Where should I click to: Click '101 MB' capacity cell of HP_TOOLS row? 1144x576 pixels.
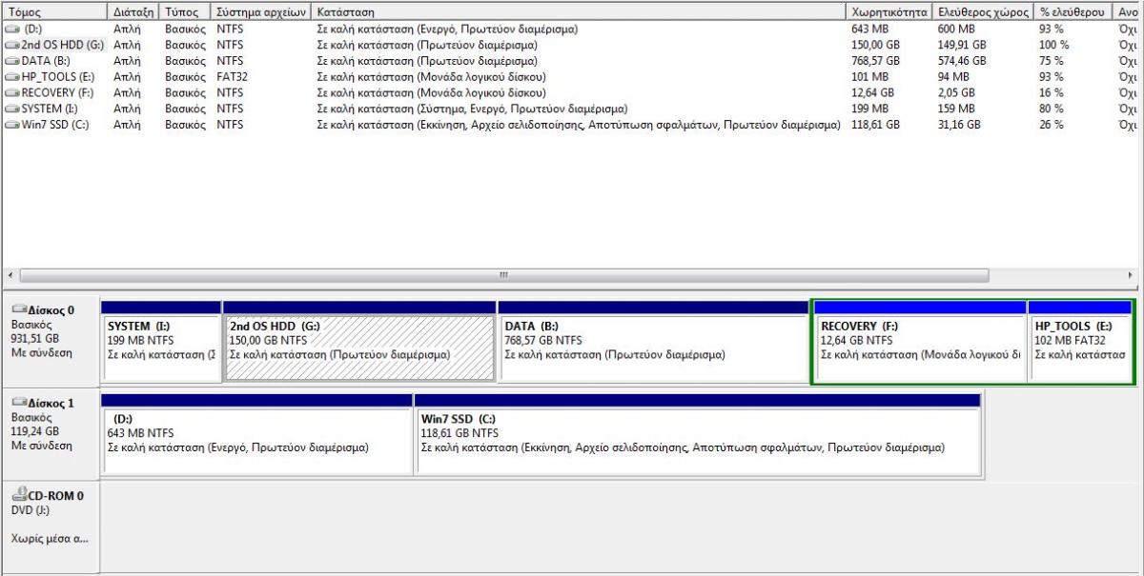[x=869, y=77]
